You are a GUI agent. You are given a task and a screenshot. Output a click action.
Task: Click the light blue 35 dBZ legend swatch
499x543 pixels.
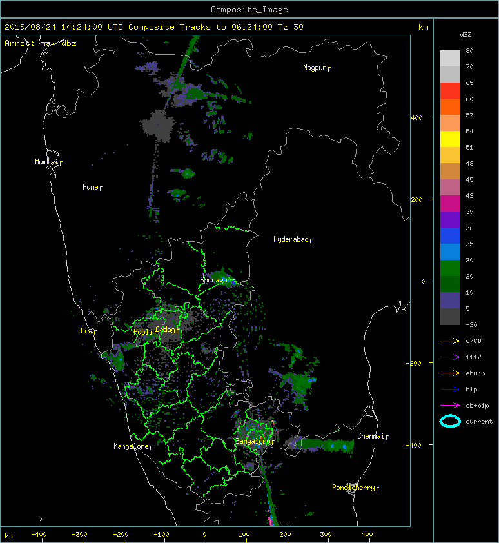[450, 252]
